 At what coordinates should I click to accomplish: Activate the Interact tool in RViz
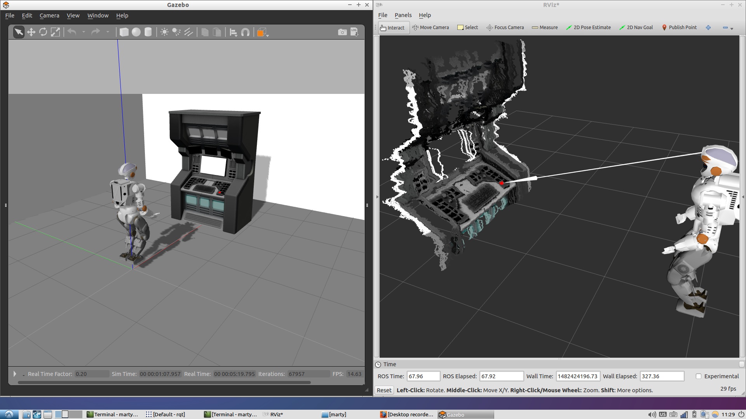point(392,28)
